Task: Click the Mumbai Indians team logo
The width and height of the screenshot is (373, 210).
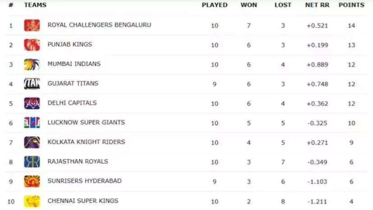Action: coord(32,64)
